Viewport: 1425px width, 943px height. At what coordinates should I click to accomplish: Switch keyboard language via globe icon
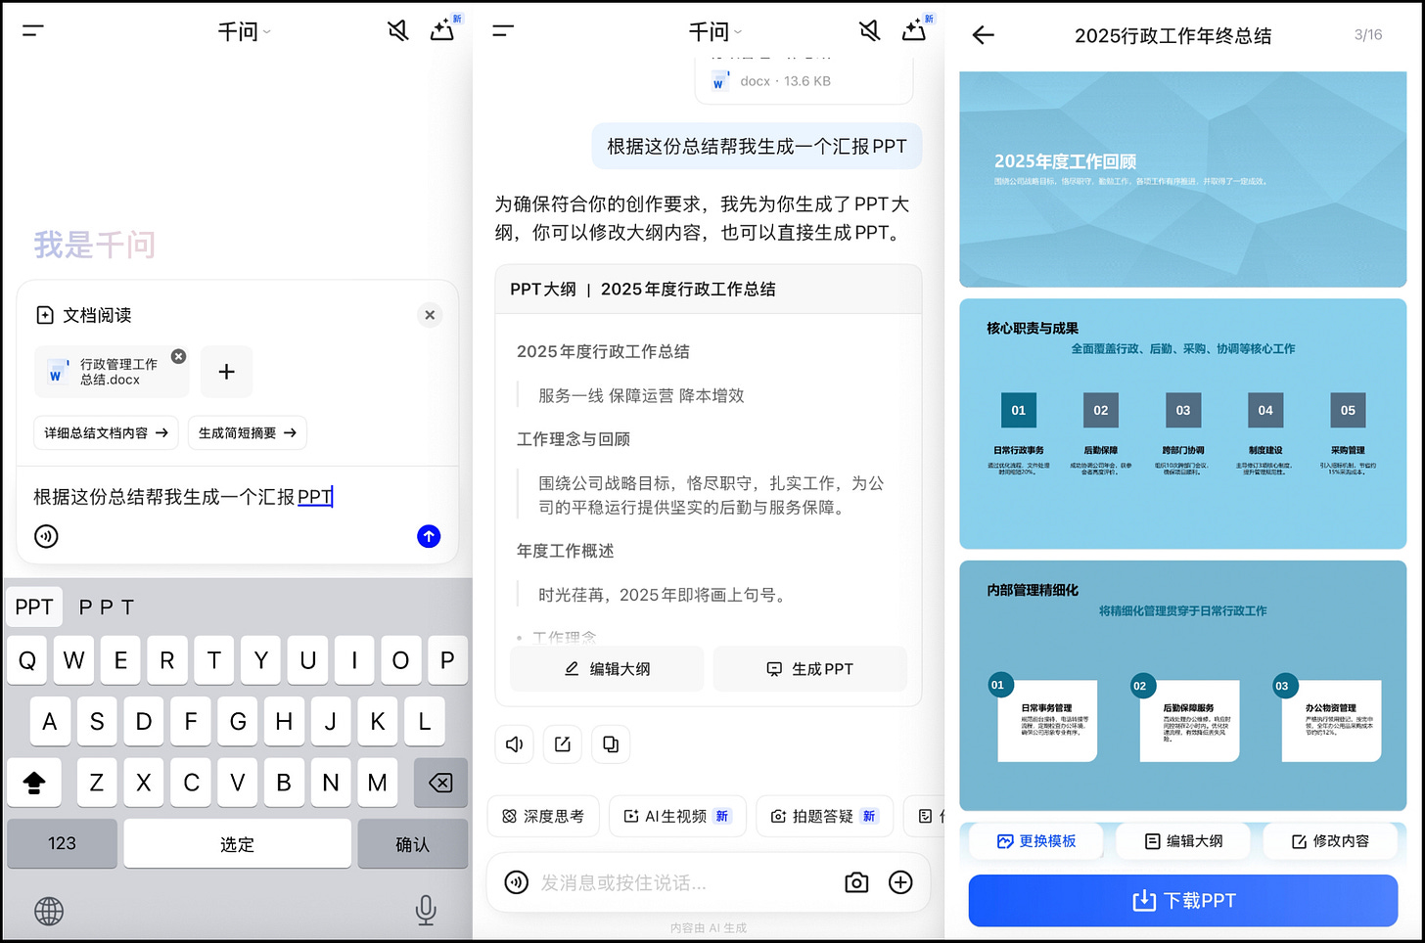click(49, 911)
